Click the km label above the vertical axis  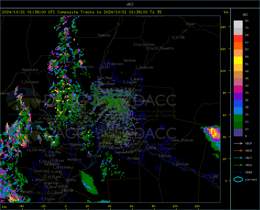[x=226, y=12]
